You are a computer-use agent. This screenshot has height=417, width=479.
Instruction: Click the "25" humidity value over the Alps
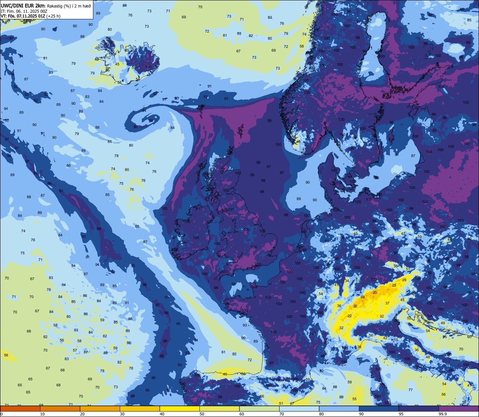click(x=394, y=285)
